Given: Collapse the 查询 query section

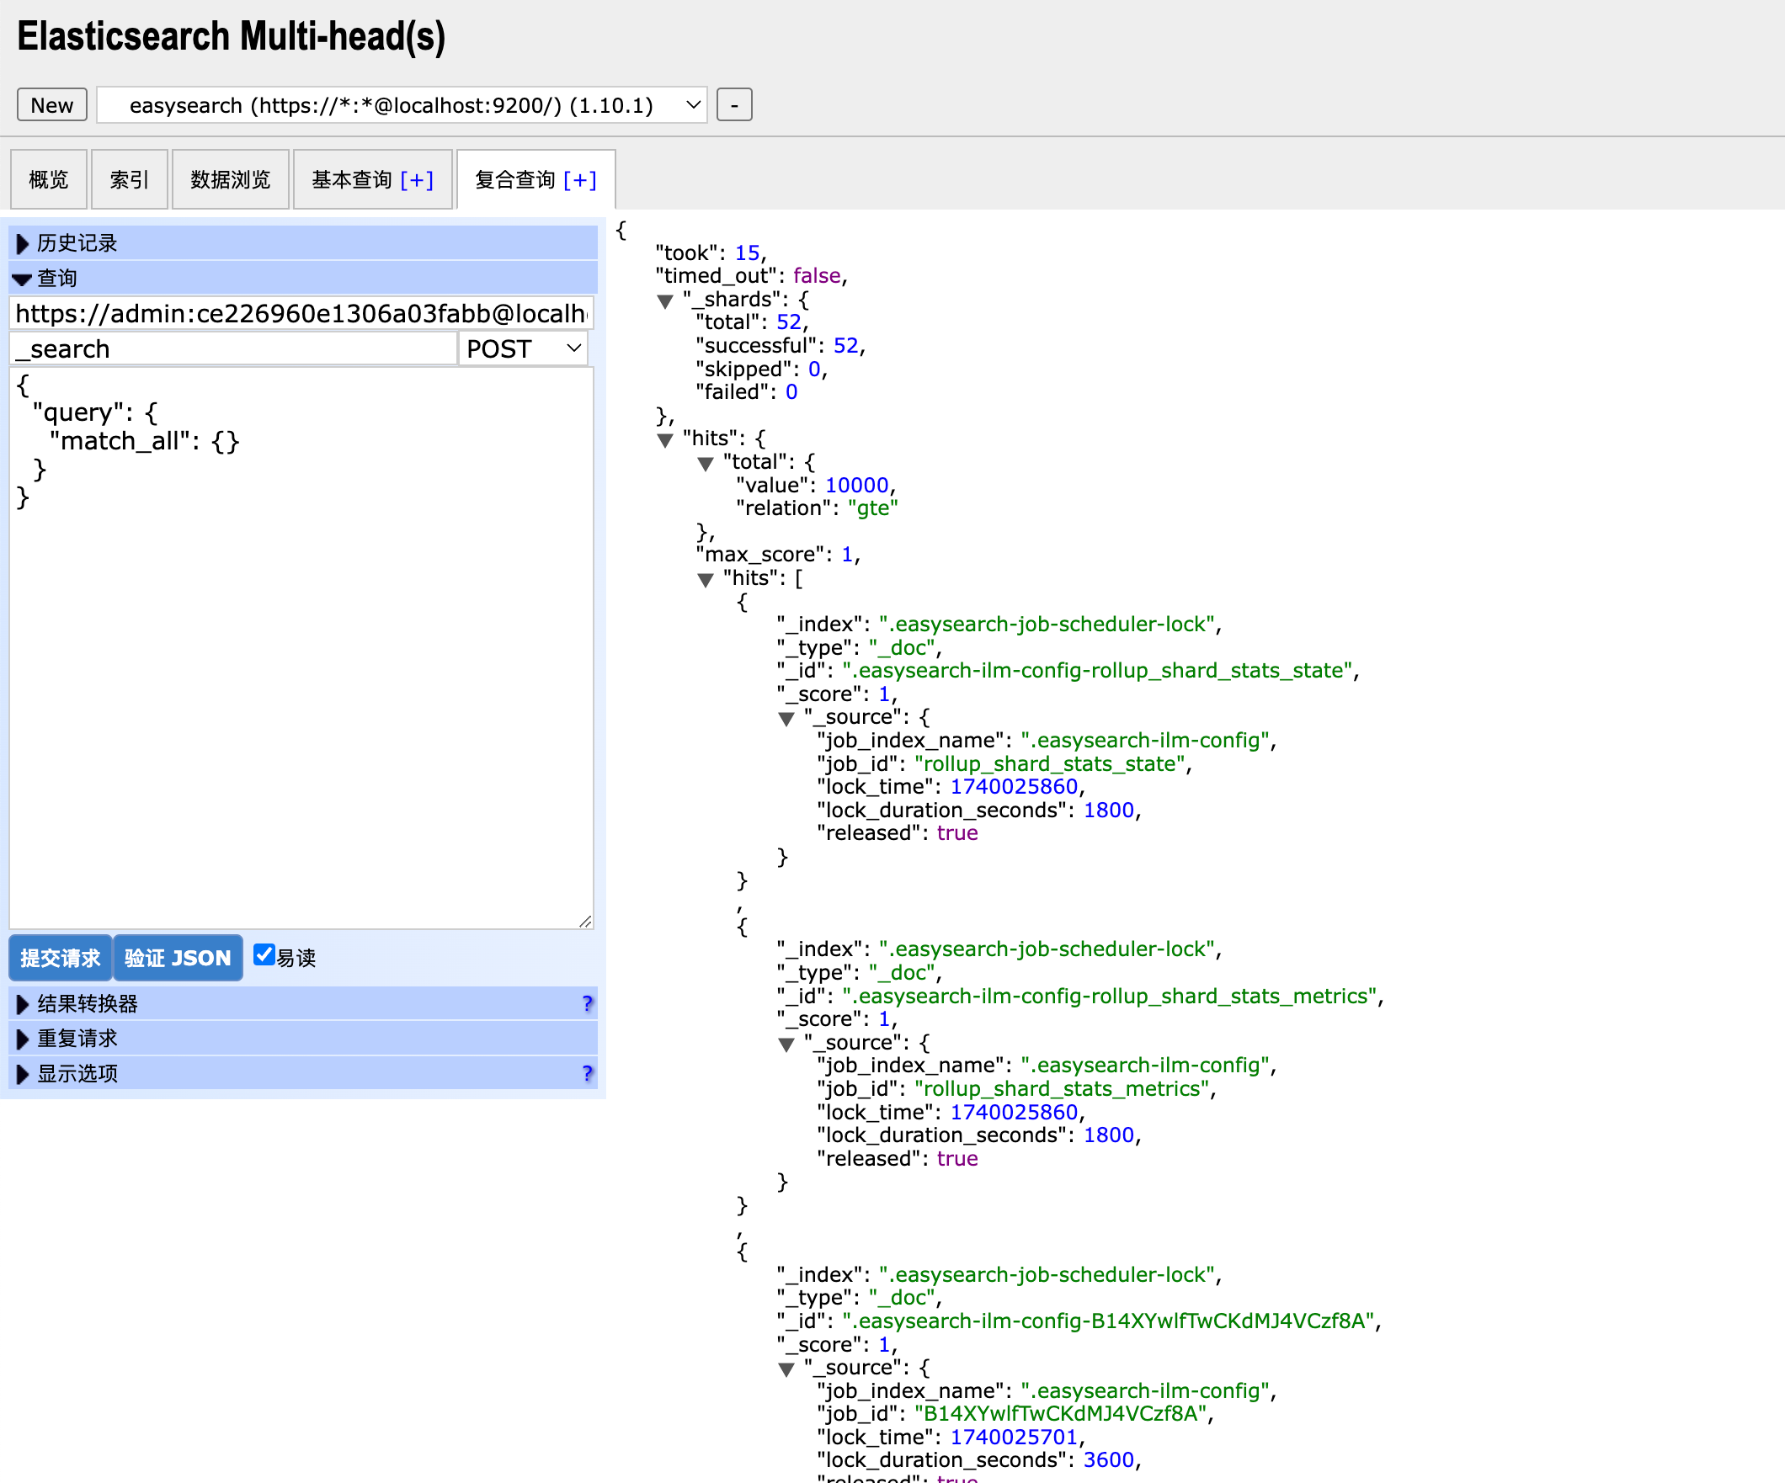Looking at the screenshot, I should [x=303, y=278].
